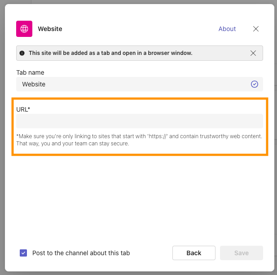Image resolution: width=277 pixels, height=275 pixels.
Task: Click the 'https://' security note line
Action: click(139, 136)
